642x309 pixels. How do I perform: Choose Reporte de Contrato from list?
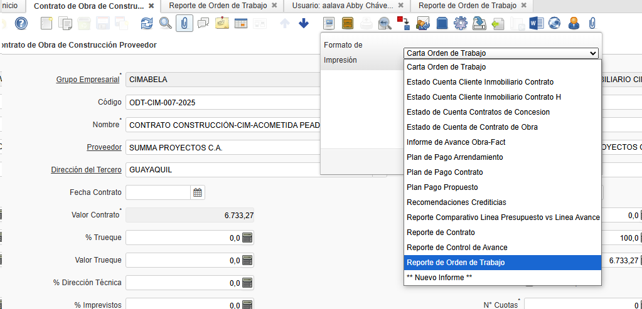coord(441,233)
